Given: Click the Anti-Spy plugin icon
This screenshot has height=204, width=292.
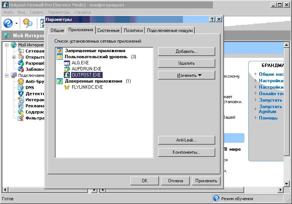Looking at the screenshot, I should point(21,81).
